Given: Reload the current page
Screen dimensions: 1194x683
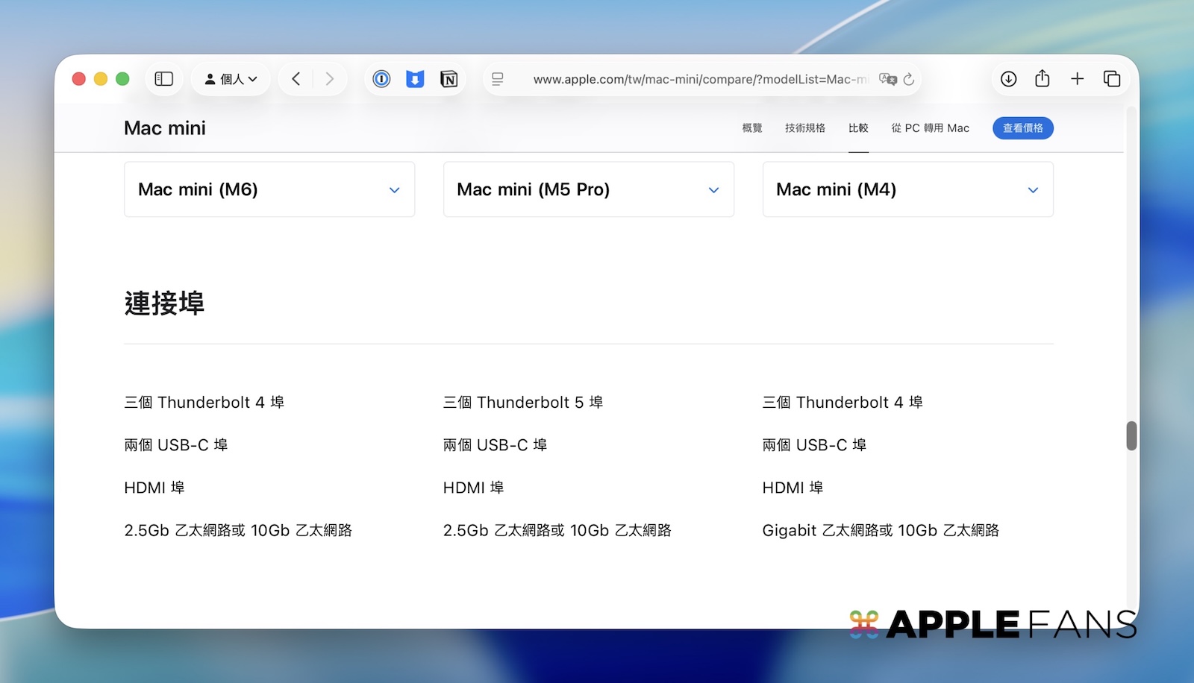Looking at the screenshot, I should click(x=909, y=79).
